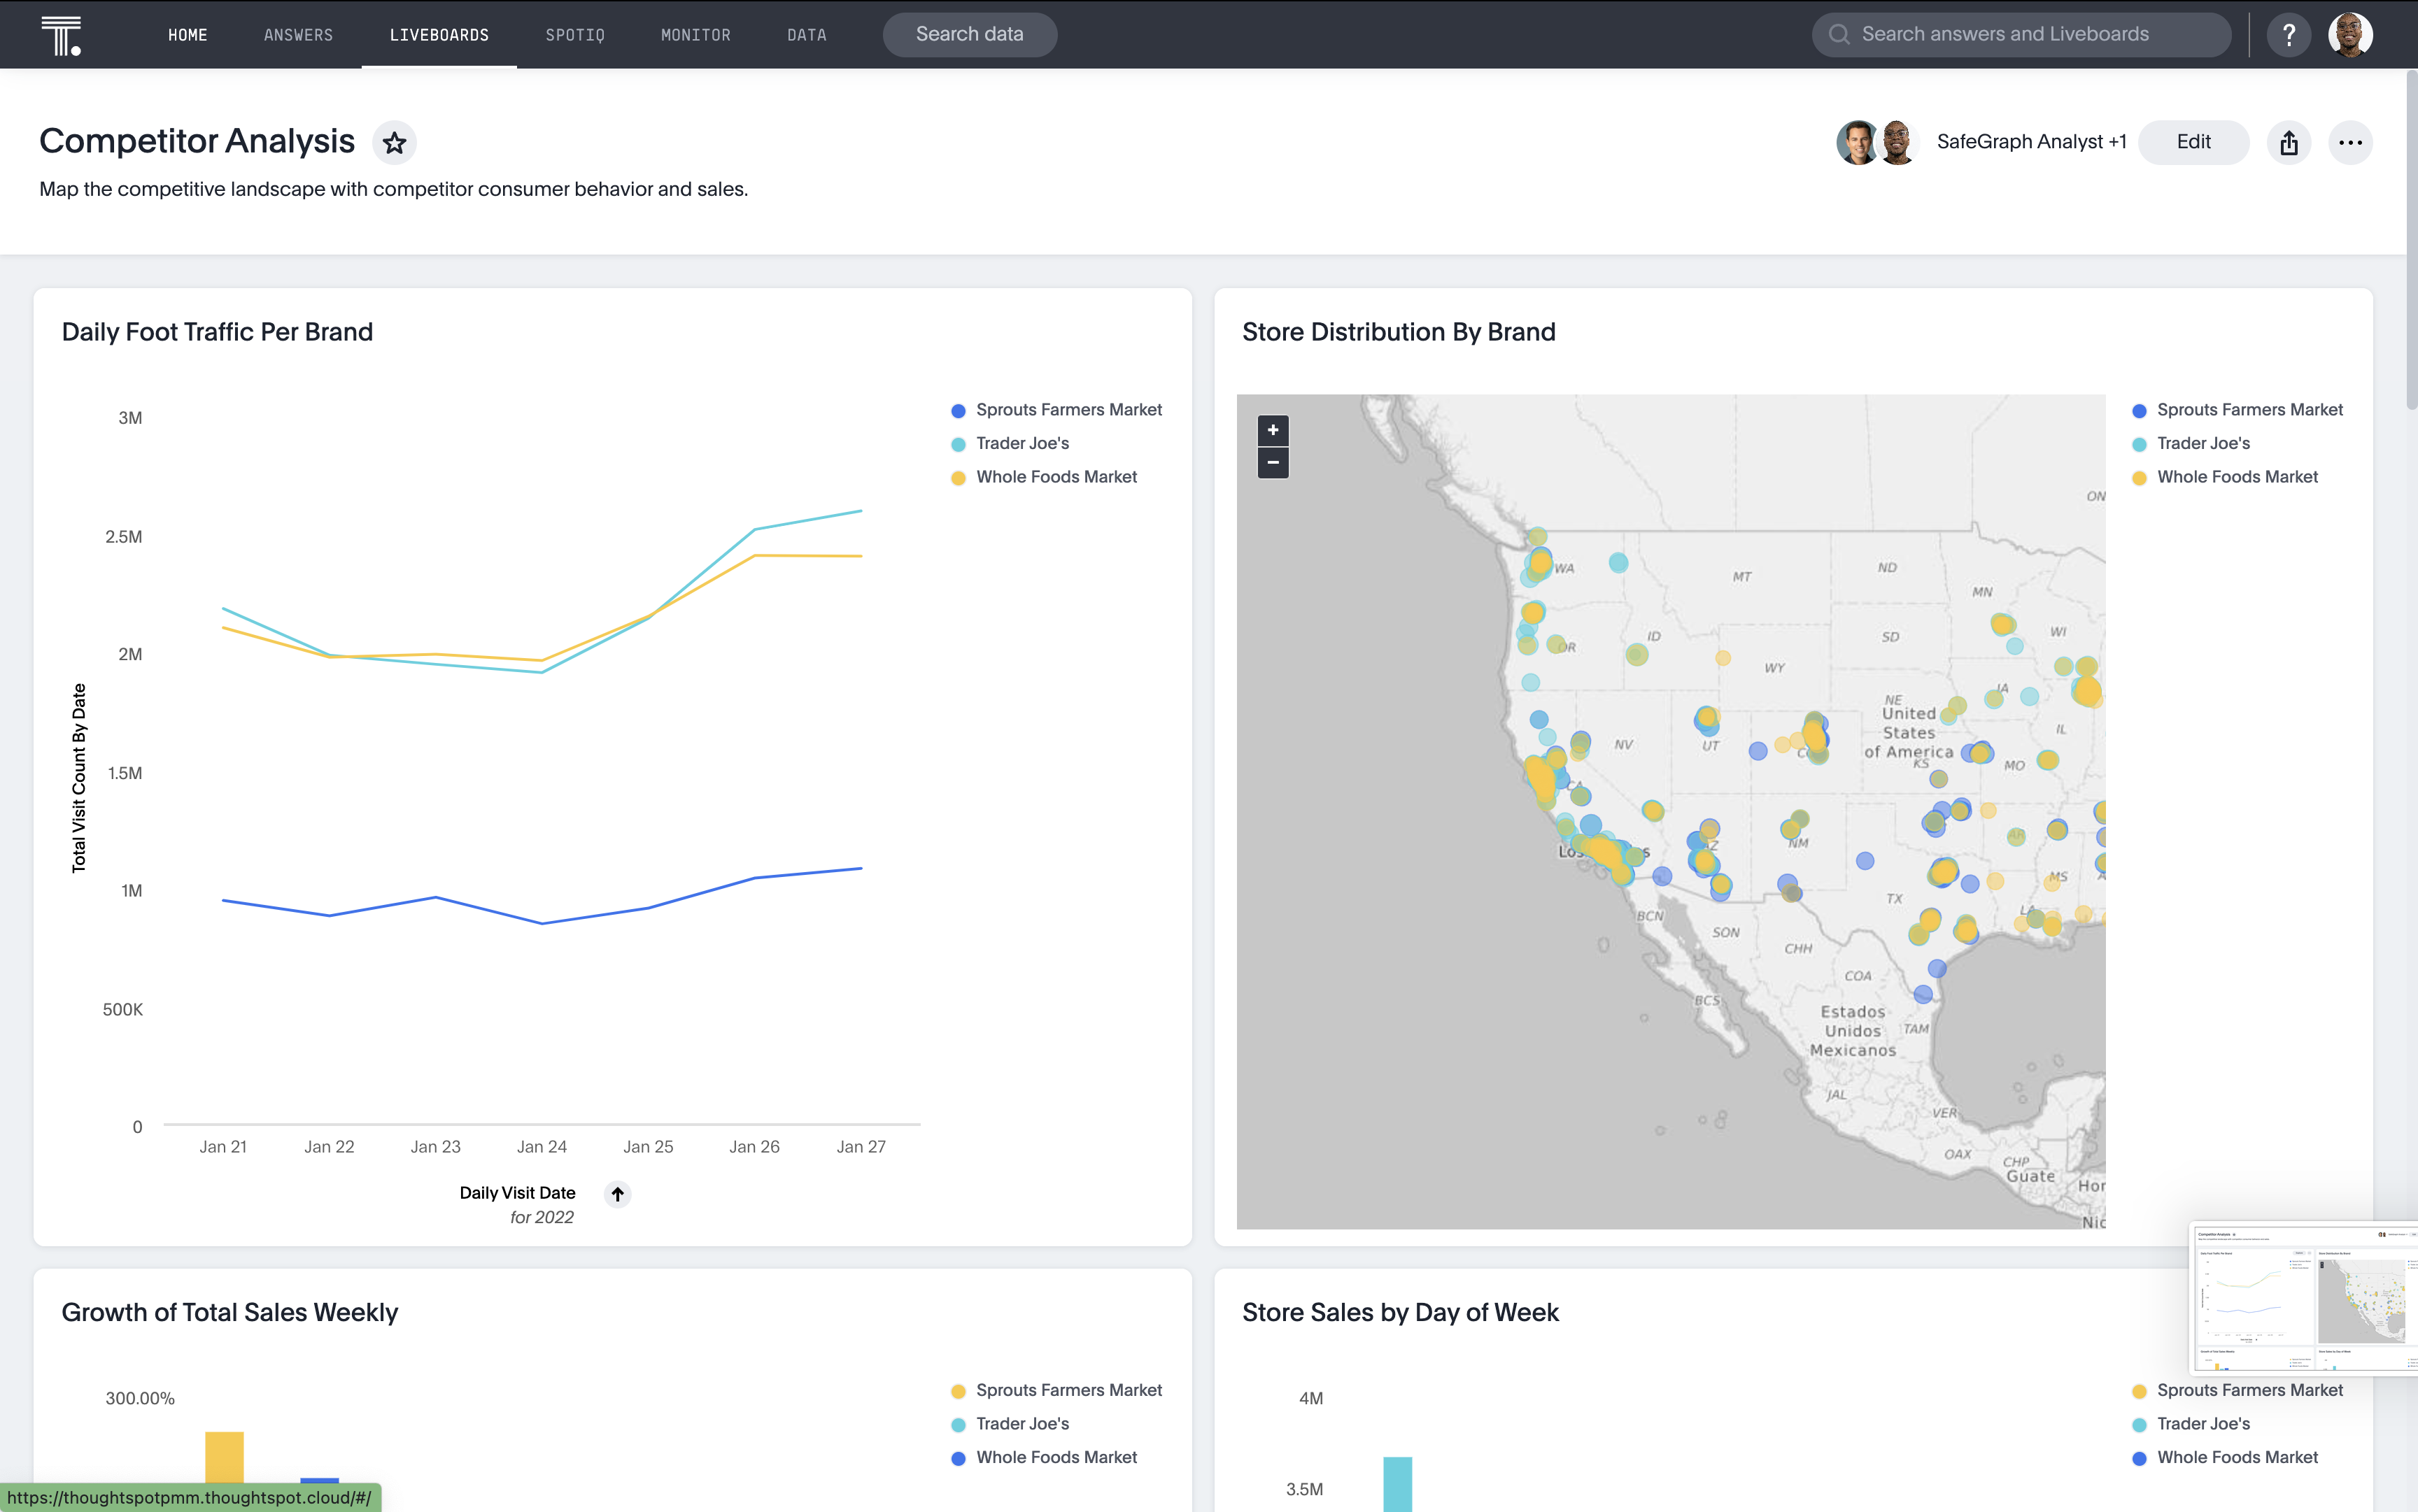2418x1512 pixels.
Task: Toggle Sprouts Farmers Market in foot traffic legend
Action: [x=1068, y=410]
